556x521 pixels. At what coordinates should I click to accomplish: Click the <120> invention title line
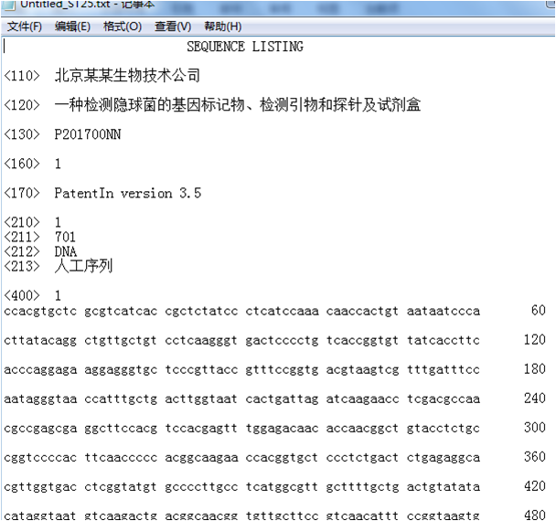pyautogui.click(x=237, y=105)
